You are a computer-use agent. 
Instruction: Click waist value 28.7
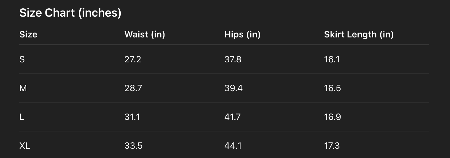tap(133, 88)
